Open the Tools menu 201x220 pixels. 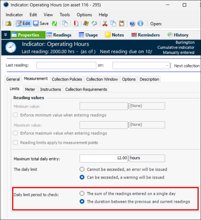click(65, 15)
